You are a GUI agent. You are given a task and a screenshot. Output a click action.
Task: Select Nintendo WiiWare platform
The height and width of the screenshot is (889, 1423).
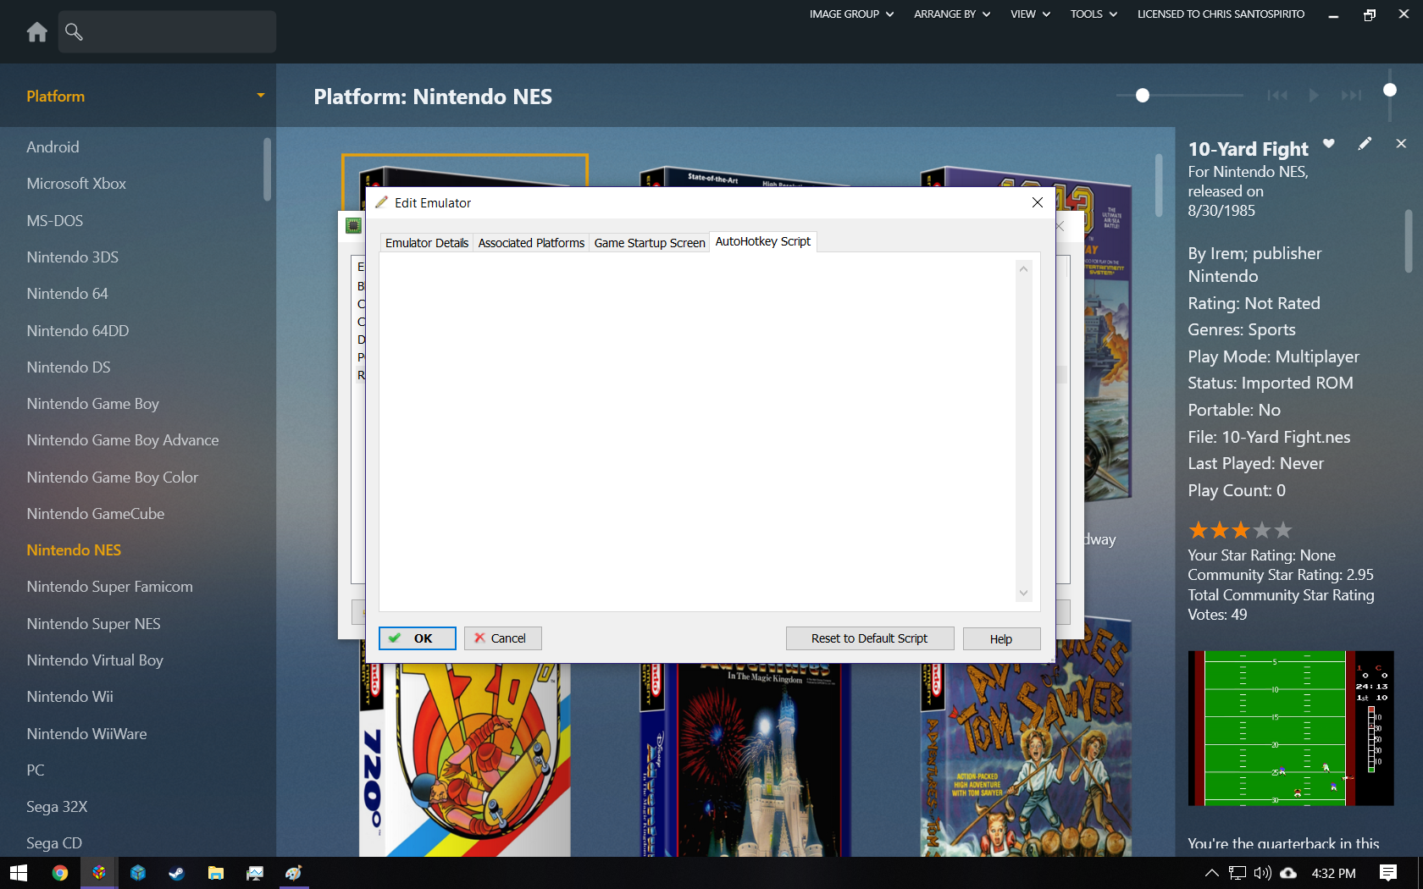pos(86,734)
